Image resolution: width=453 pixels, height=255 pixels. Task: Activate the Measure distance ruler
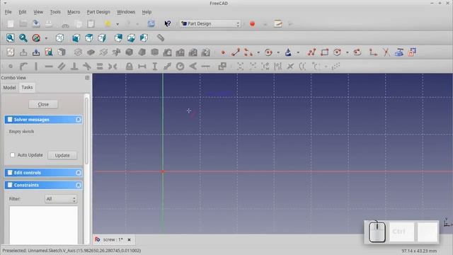pyautogui.click(x=161, y=38)
